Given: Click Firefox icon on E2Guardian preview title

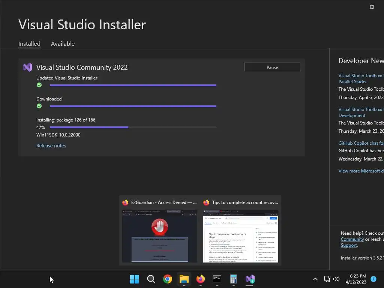Looking at the screenshot, I should pyautogui.click(x=125, y=202).
